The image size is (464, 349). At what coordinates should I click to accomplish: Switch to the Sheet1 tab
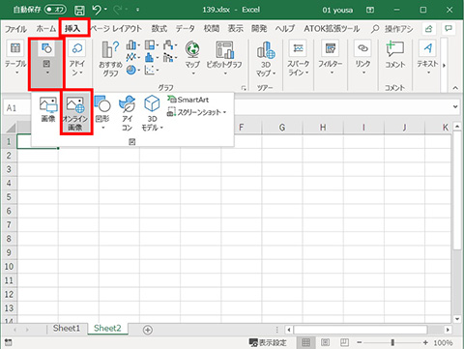click(67, 329)
